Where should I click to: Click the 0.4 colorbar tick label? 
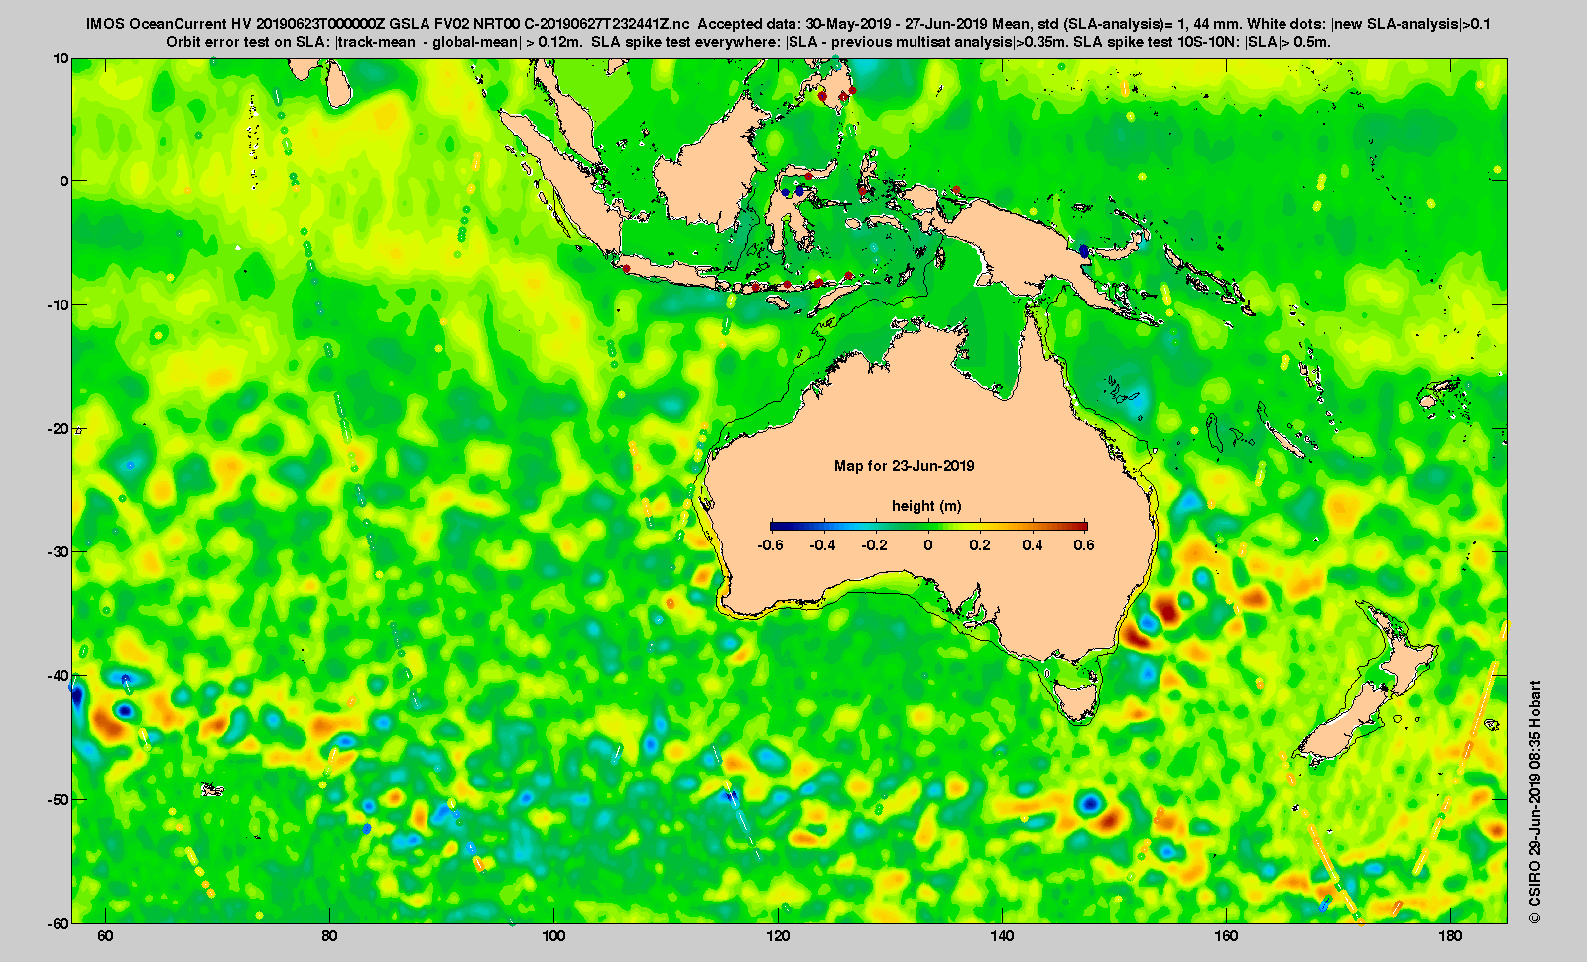1033,544
